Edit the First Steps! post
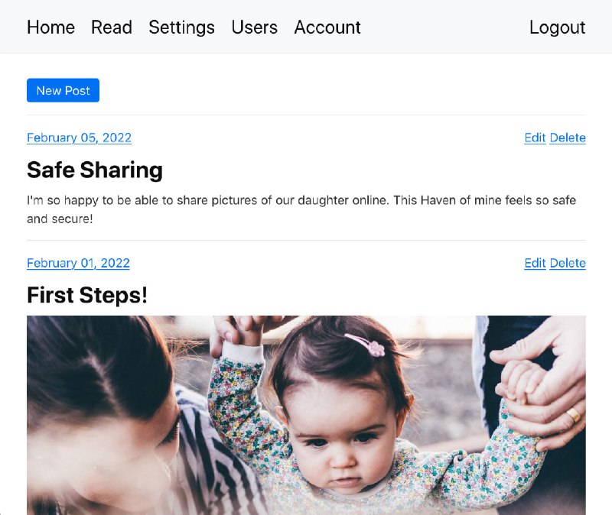The height and width of the screenshot is (515, 612). [535, 263]
